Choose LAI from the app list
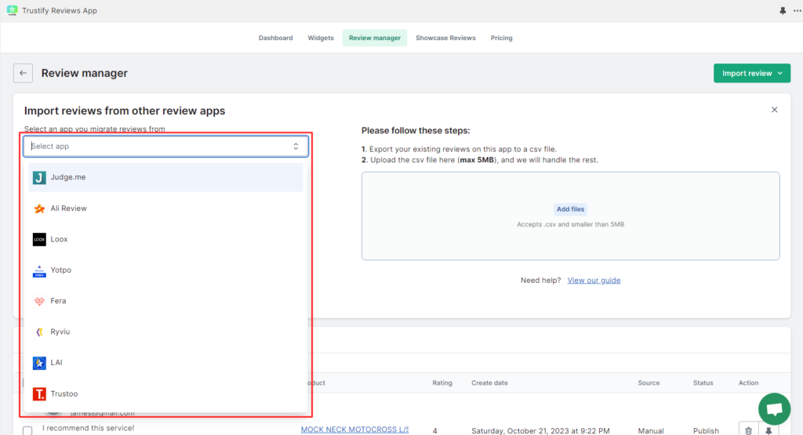Image resolution: width=803 pixels, height=435 pixels. [165, 362]
